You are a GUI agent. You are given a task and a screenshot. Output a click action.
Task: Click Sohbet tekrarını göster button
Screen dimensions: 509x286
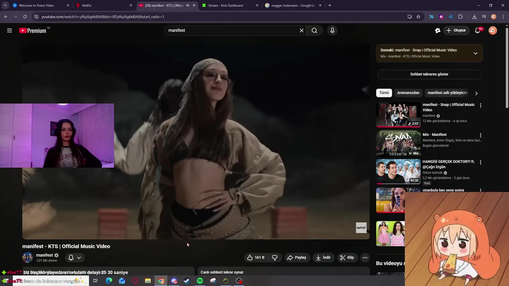(x=429, y=74)
